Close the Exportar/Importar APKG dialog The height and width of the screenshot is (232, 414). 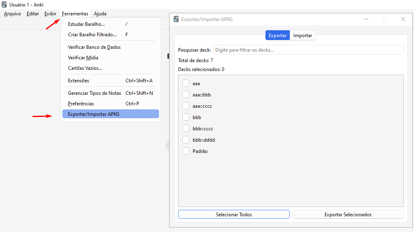point(403,19)
